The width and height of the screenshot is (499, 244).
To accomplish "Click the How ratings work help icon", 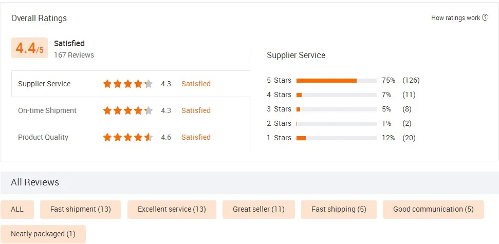I will (x=485, y=18).
